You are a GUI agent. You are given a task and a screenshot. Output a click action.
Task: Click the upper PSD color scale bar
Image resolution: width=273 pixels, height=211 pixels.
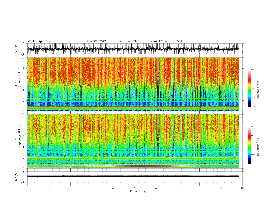pyautogui.click(x=250, y=88)
